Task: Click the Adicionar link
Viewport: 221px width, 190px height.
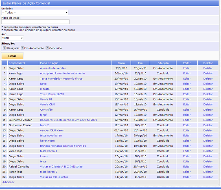Action: tap(8, 182)
